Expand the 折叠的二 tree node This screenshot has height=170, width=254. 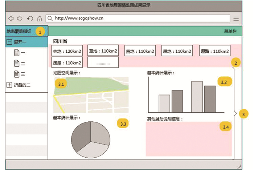point(9,85)
